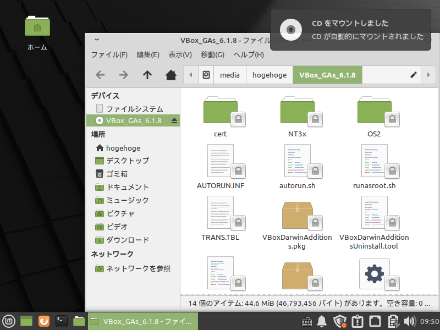This screenshot has height=330, width=440.
Task: Open the ヘルプ(H) menu
Action: pyautogui.click(x=249, y=54)
